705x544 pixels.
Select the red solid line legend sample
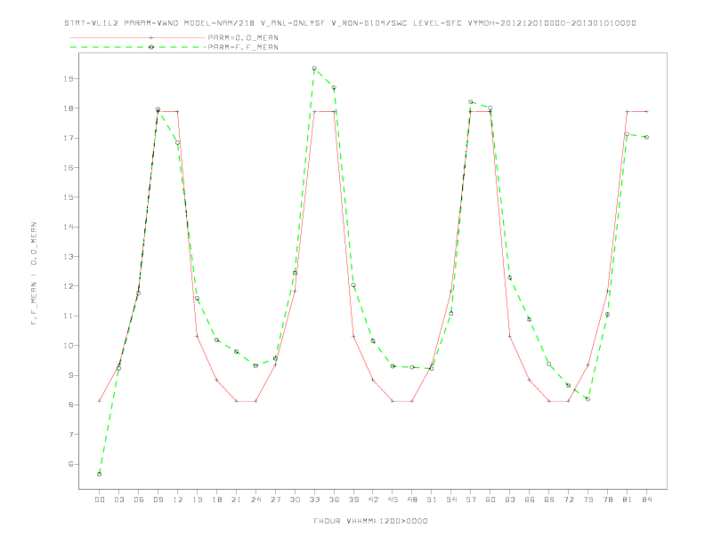pyautogui.click(x=138, y=37)
